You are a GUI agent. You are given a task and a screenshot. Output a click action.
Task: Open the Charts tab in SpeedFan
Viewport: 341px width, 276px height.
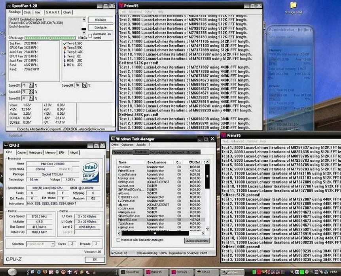(x=67, y=12)
